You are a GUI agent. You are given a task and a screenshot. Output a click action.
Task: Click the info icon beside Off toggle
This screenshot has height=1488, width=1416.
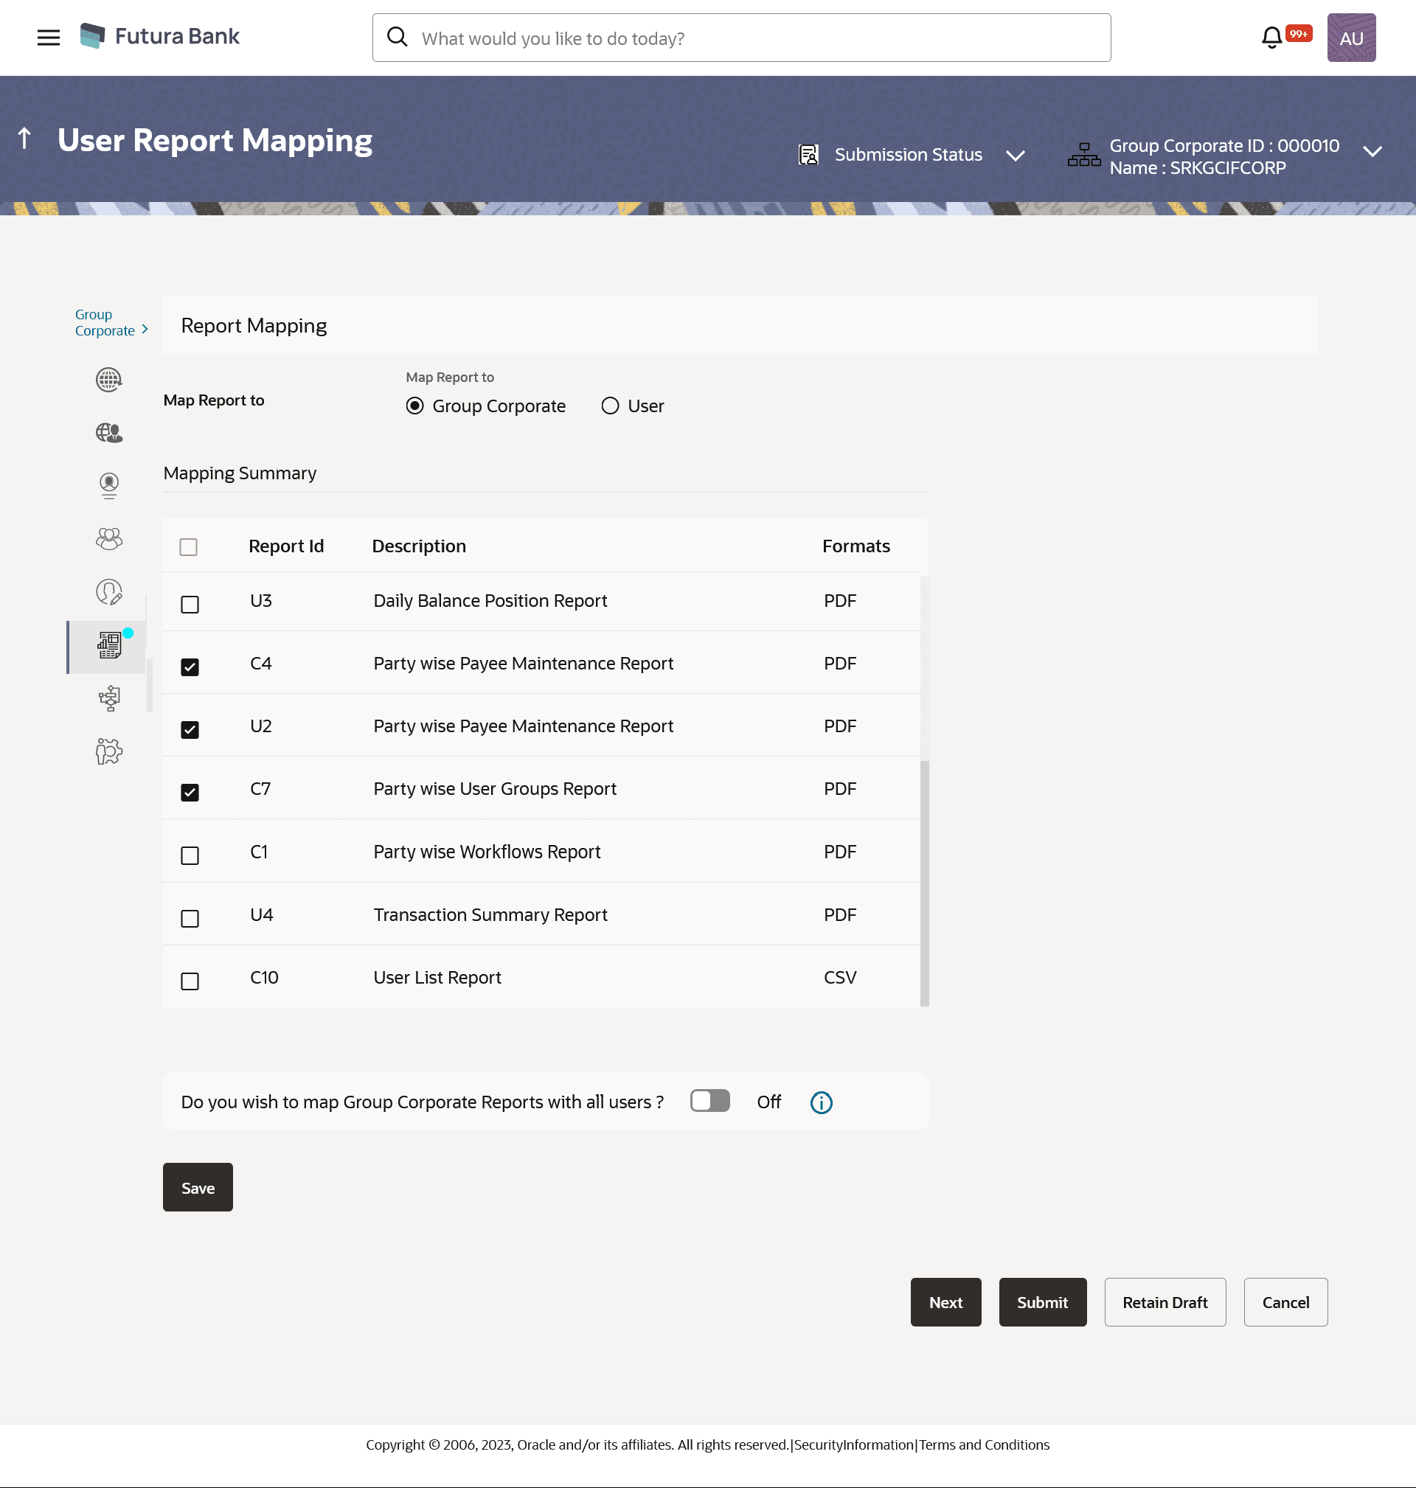click(x=820, y=1102)
